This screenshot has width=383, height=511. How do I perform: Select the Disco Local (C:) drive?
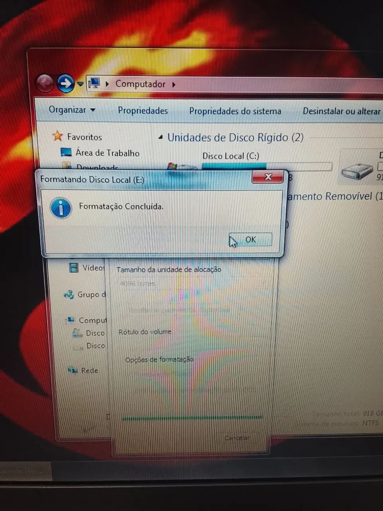point(231,156)
